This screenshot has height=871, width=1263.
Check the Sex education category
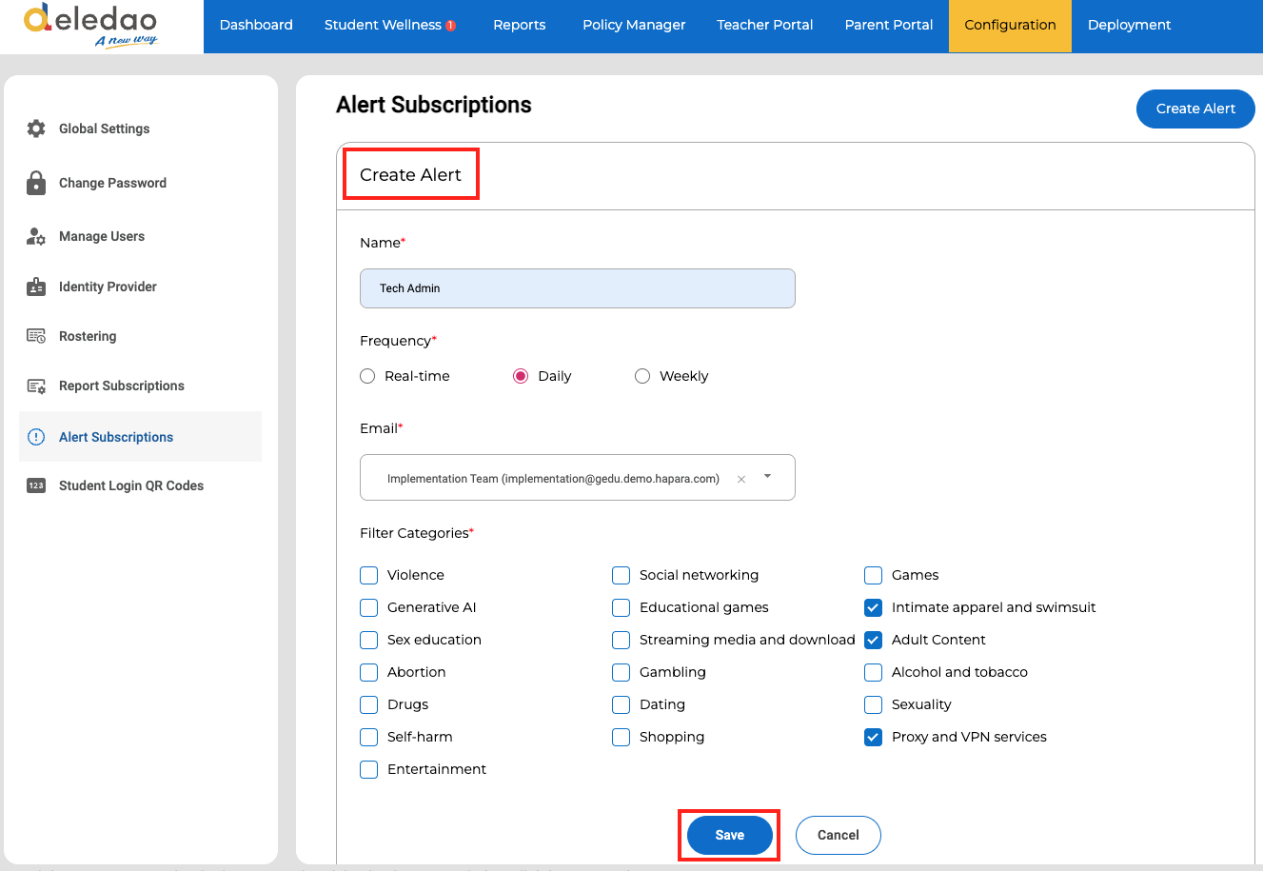pyautogui.click(x=369, y=640)
